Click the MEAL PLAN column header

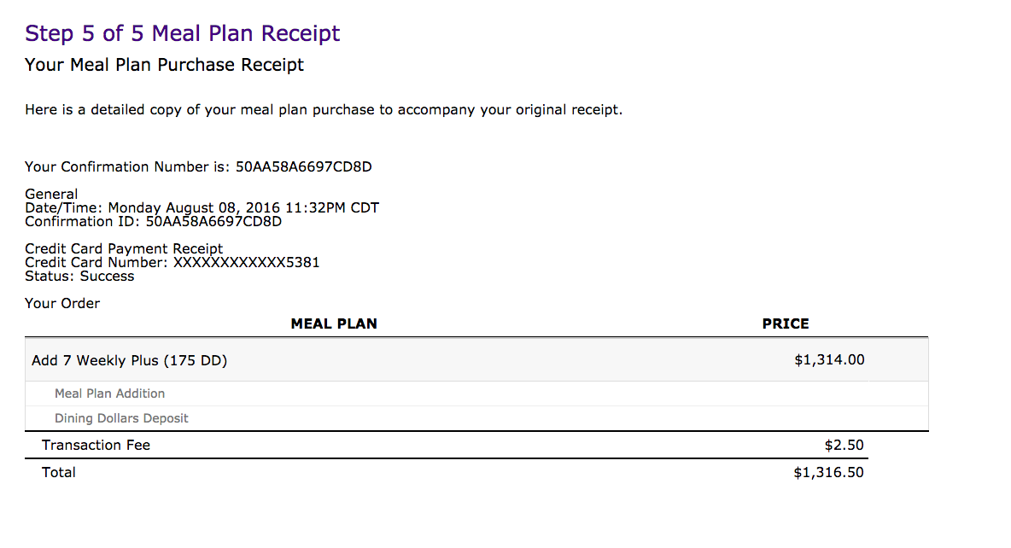tap(334, 324)
